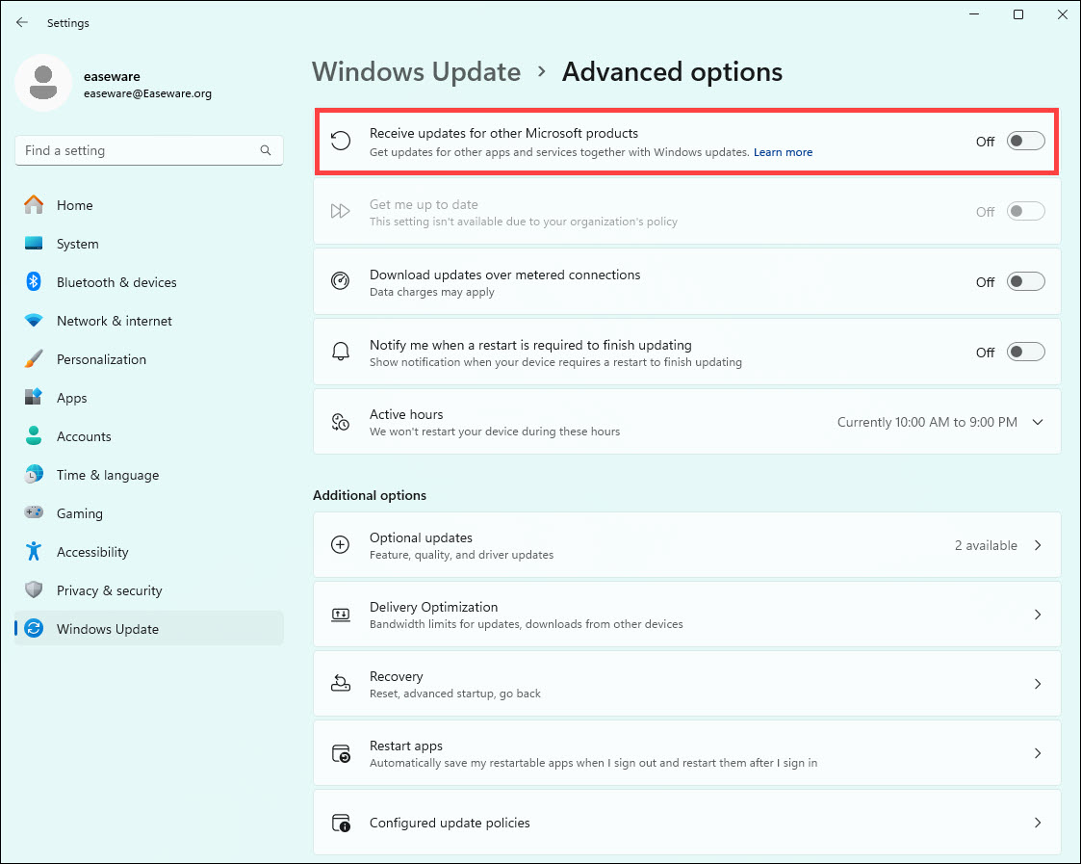Select Network & internet in sidebar

(149, 321)
